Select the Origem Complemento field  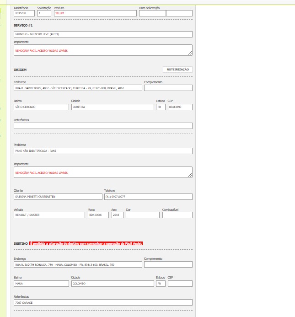tap(168, 88)
